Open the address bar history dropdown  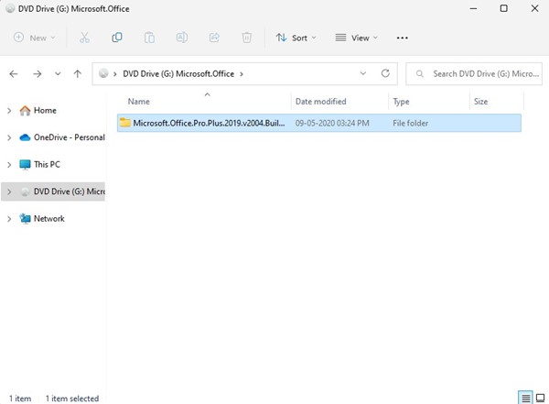coord(363,73)
